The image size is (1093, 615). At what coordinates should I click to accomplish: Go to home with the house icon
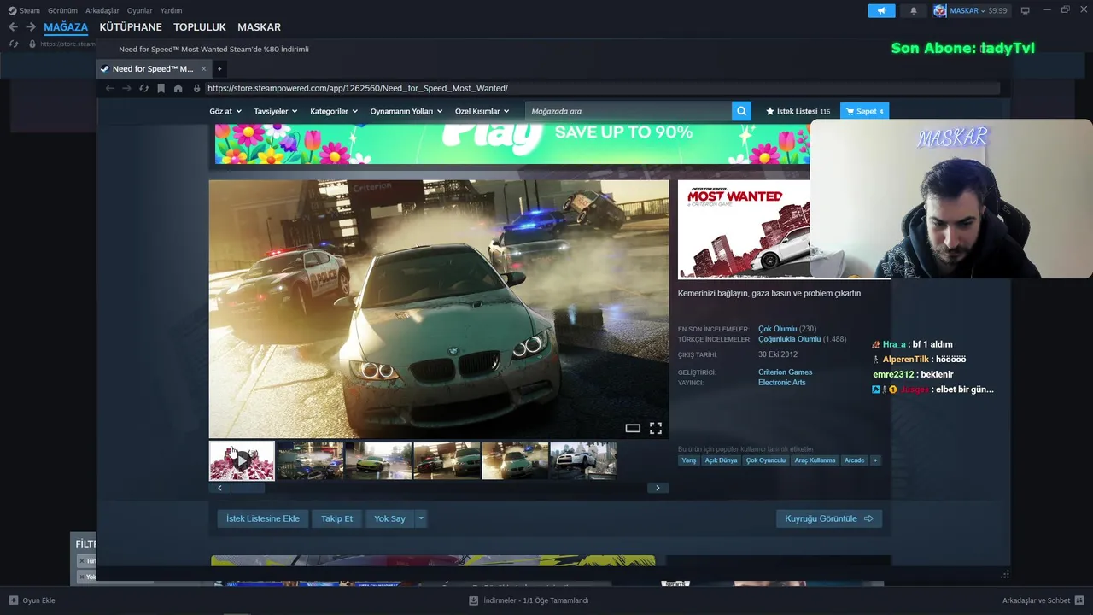[x=178, y=88]
